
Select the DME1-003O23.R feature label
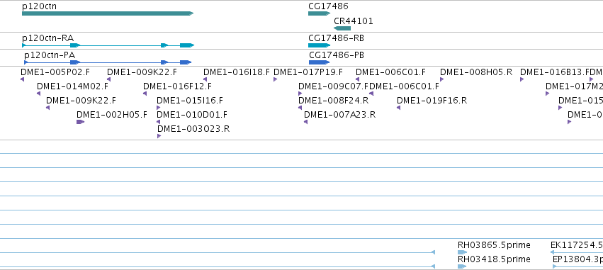(193, 129)
